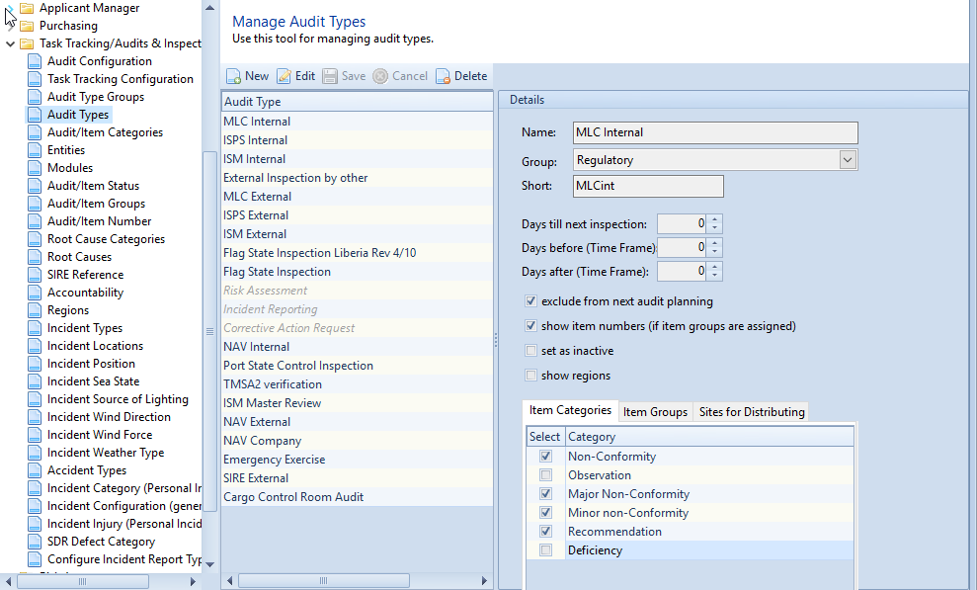This screenshot has width=977, height=590.
Task: Increase Days till next inspection value
Action: pos(714,219)
